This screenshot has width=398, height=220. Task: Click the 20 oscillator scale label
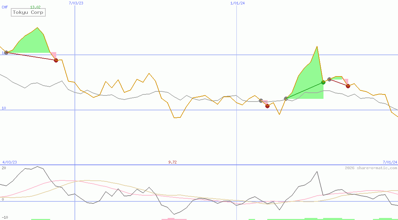tap(4, 168)
